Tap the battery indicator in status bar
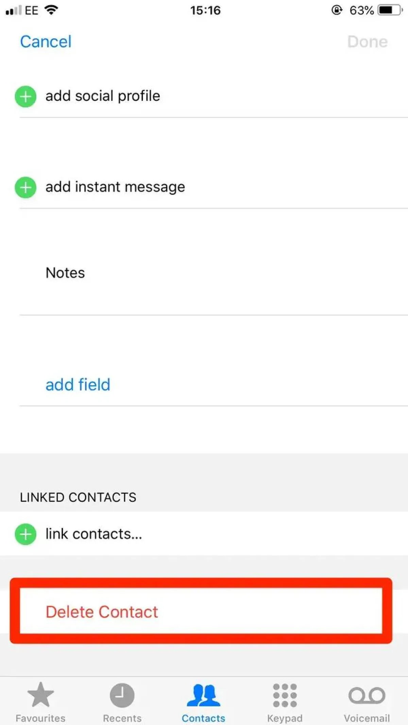Image resolution: width=408 pixels, height=725 pixels. point(390,10)
